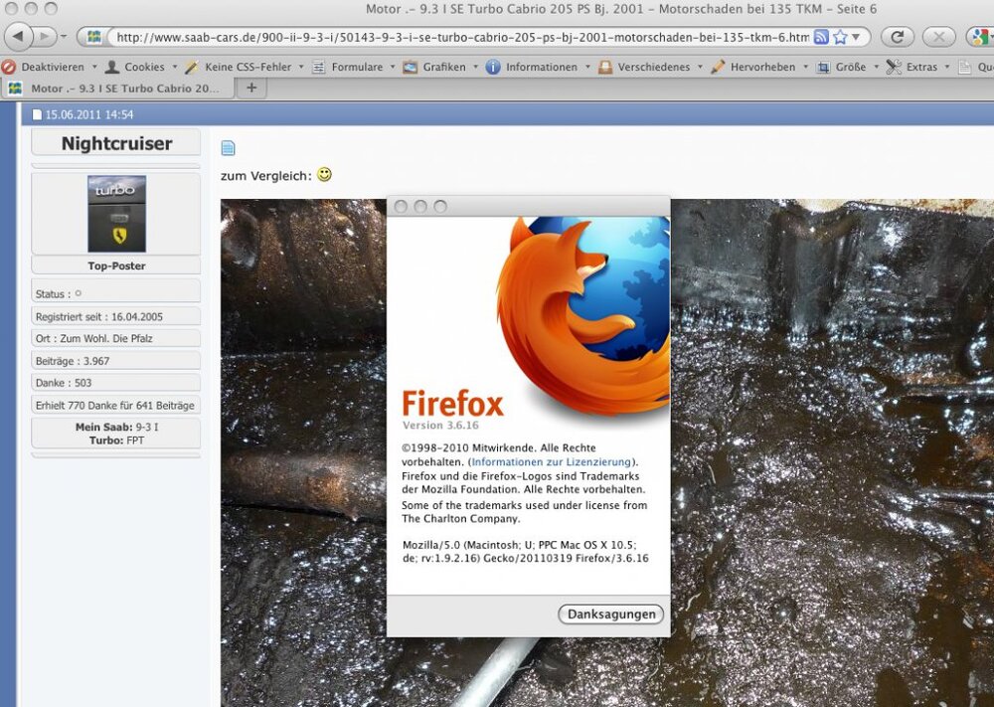The width and height of the screenshot is (994, 707).
Task: Open the back/forward history dropdown arrow
Action: [x=64, y=37]
